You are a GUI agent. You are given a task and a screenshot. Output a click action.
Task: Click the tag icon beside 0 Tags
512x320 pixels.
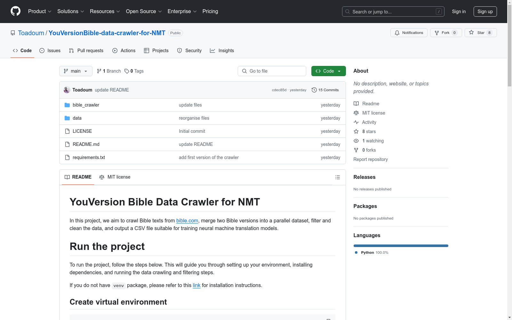127,71
